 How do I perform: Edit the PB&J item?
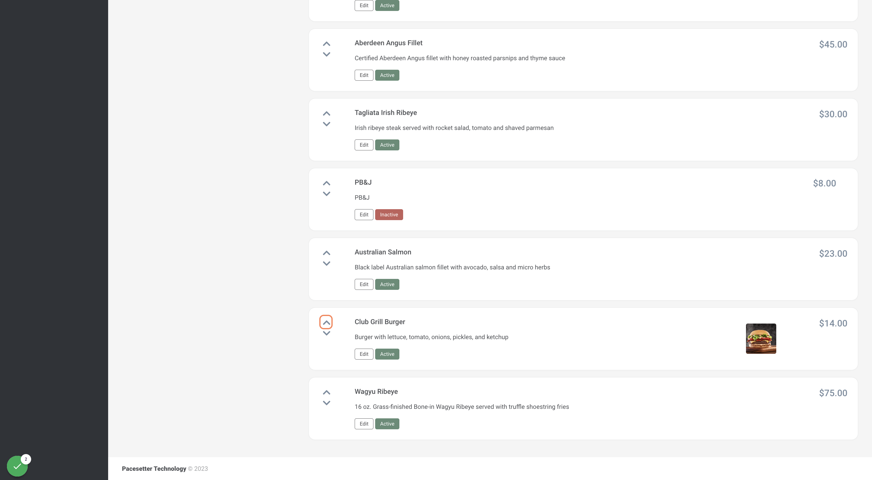pos(364,214)
